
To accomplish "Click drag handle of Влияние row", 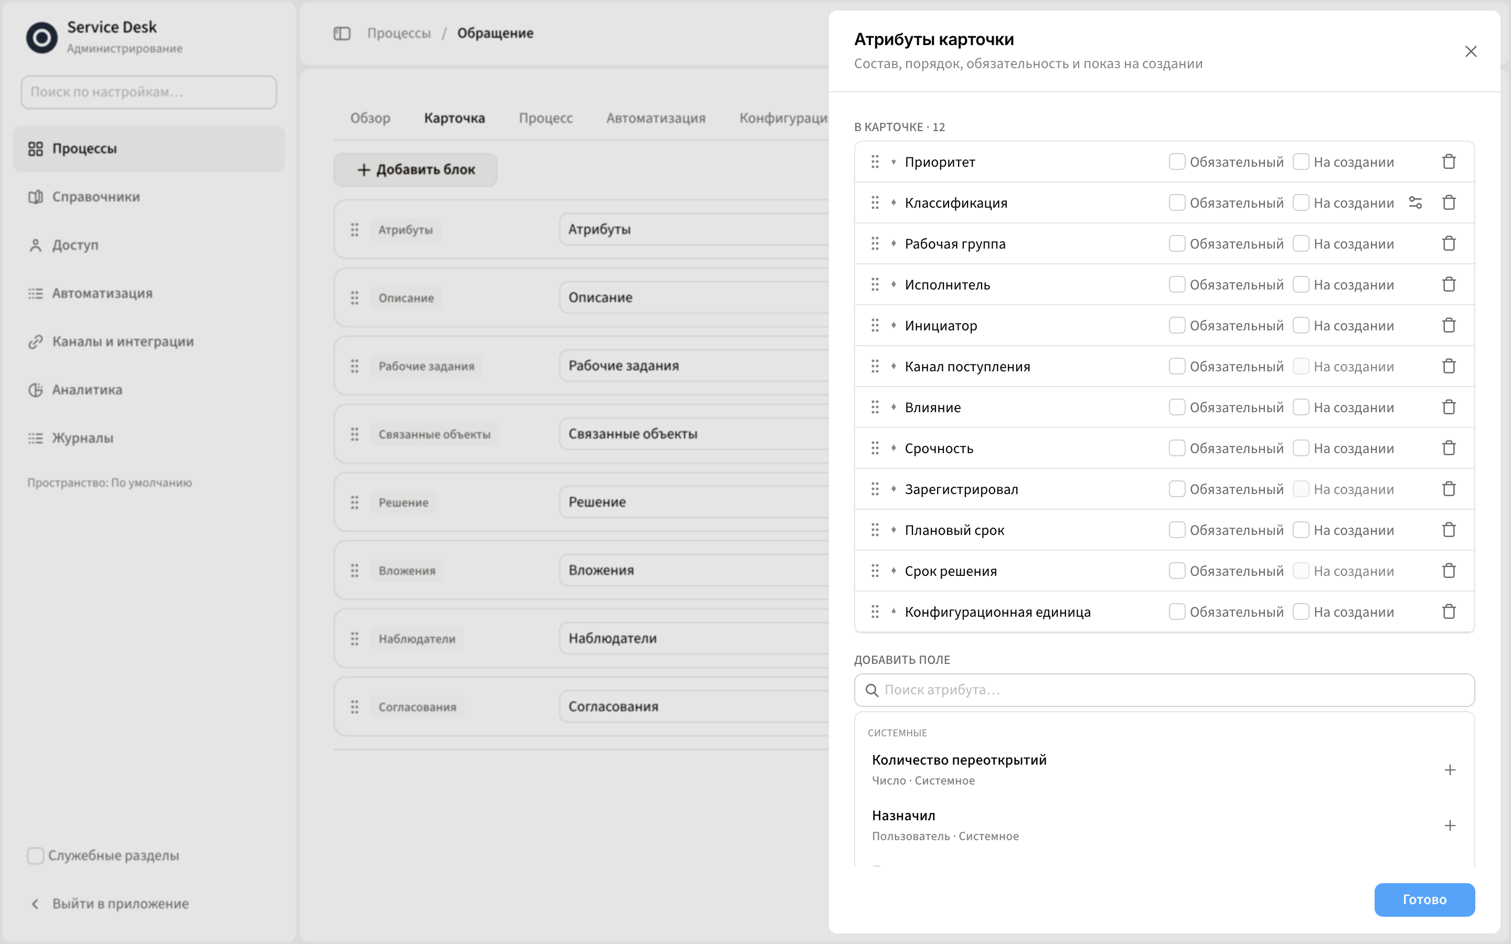I will pos(875,407).
